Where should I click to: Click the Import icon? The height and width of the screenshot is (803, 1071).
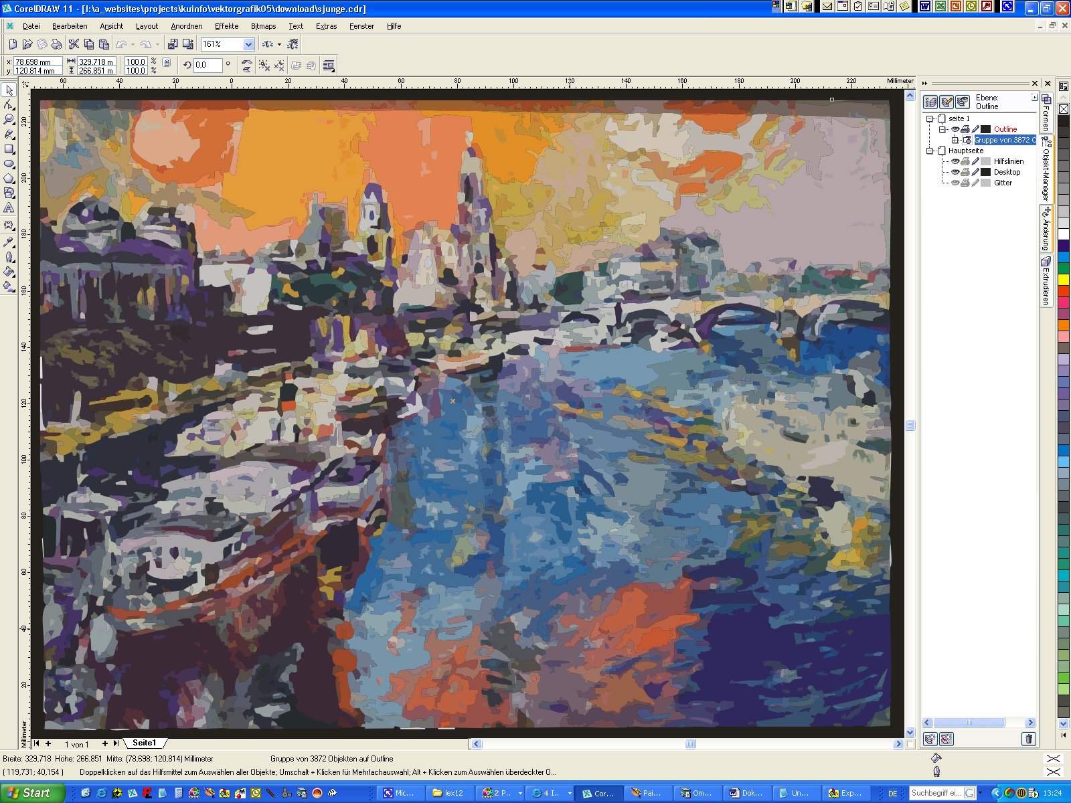tap(173, 44)
